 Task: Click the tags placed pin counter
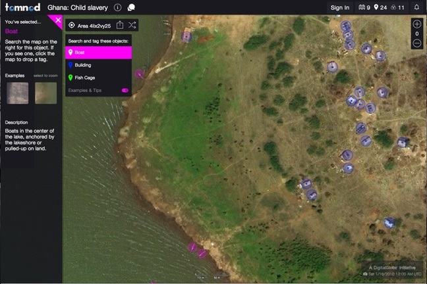tap(379, 7)
